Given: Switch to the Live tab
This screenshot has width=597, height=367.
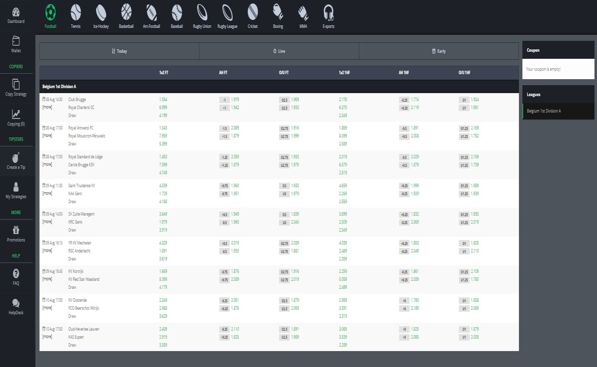Looking at the screenshot, I should click(x=279, y=51).
